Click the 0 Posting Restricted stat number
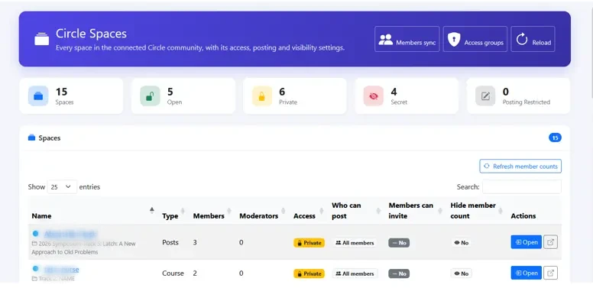 (506, 92)
